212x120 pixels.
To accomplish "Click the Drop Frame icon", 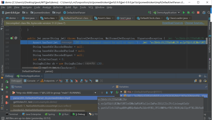I will tap(86, 81).
